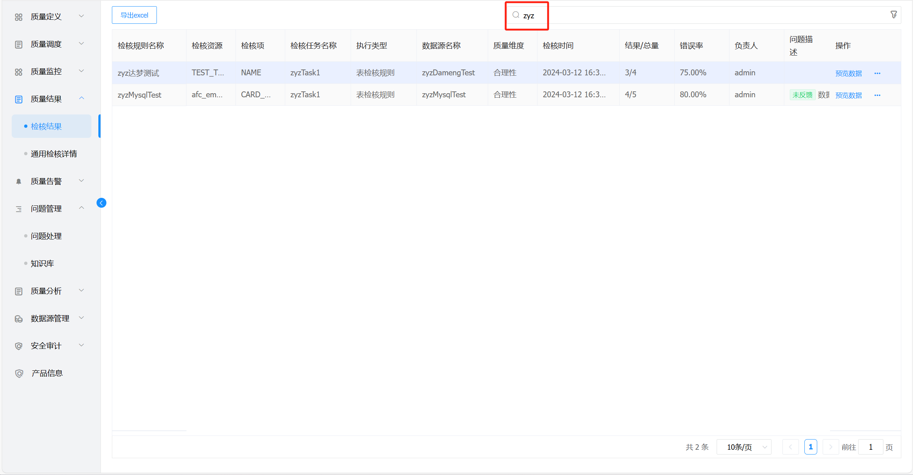The image size is (913, 475).
Task: Open 问题处理 menu item
Action: pyautogui.click(x=46, y=236)
